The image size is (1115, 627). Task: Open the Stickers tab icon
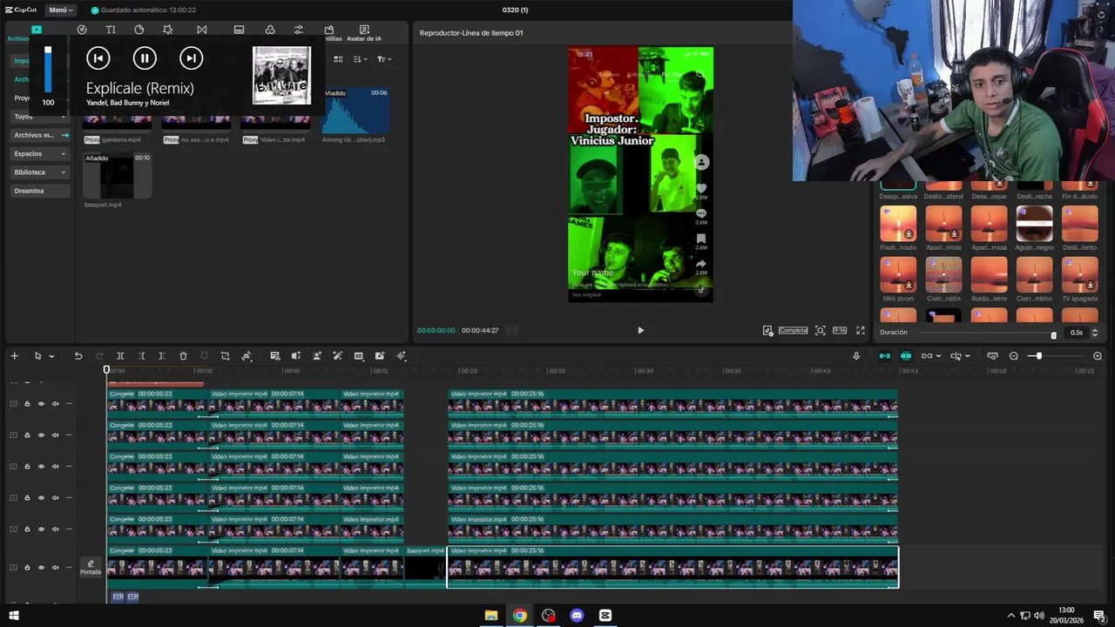click(x=139, y=30)
